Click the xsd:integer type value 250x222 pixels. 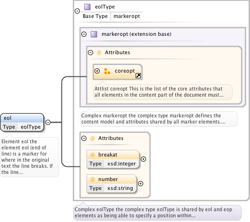pyautogui.click(x=121, y=164)
